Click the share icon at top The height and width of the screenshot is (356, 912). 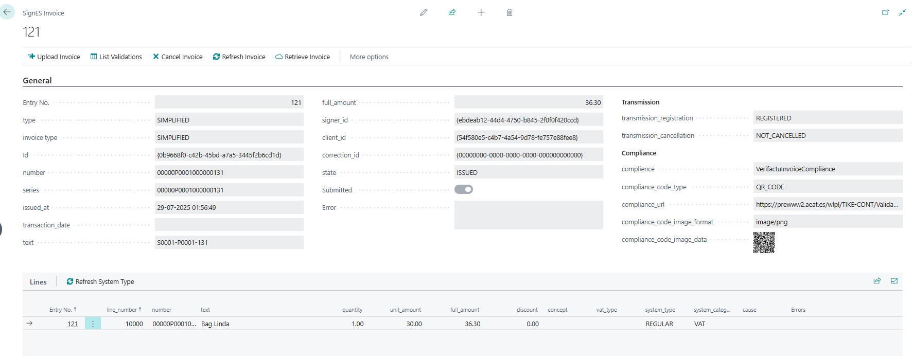coord(452,12)
